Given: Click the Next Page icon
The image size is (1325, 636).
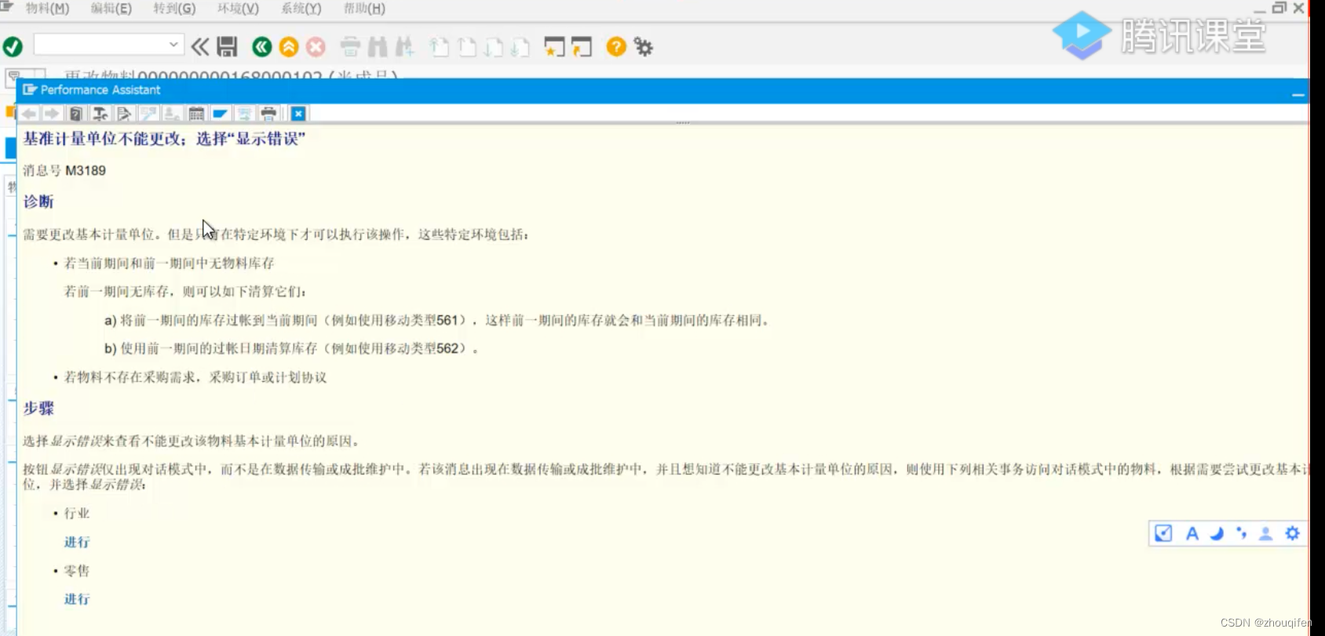Looking at the screenshot, I should (494, 47).
